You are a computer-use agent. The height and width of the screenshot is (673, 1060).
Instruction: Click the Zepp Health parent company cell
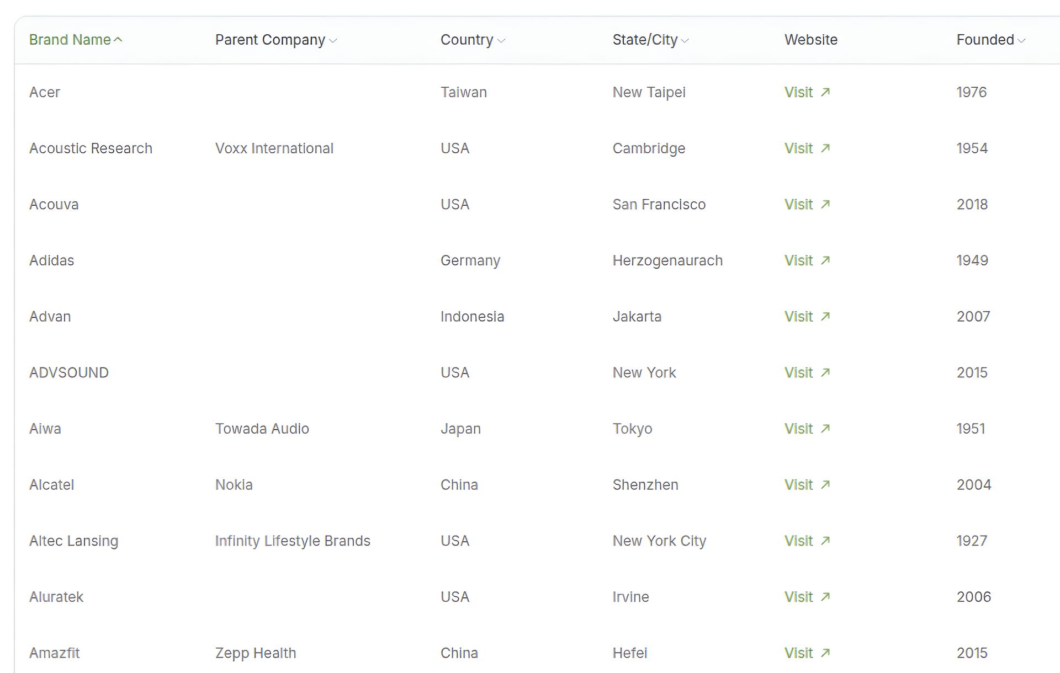point(256,653)
